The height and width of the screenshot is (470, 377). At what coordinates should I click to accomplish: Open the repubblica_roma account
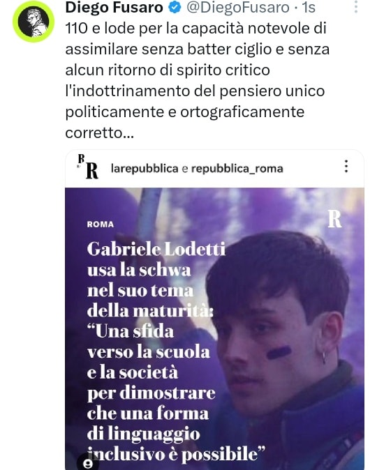click(x=237, y=169)
